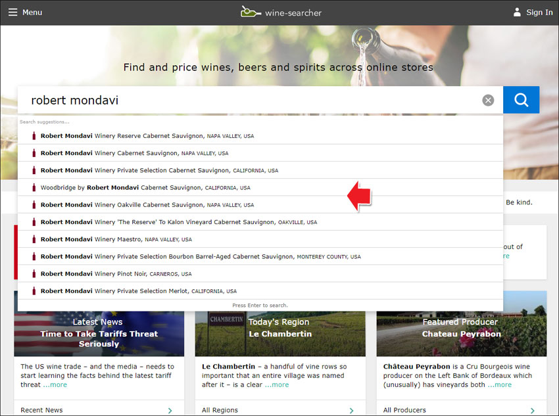Screen dimensions: 559x416
Task: Select 'The Reserve' To Kalon Vineyard suggestion
Action: pos(260,222)
